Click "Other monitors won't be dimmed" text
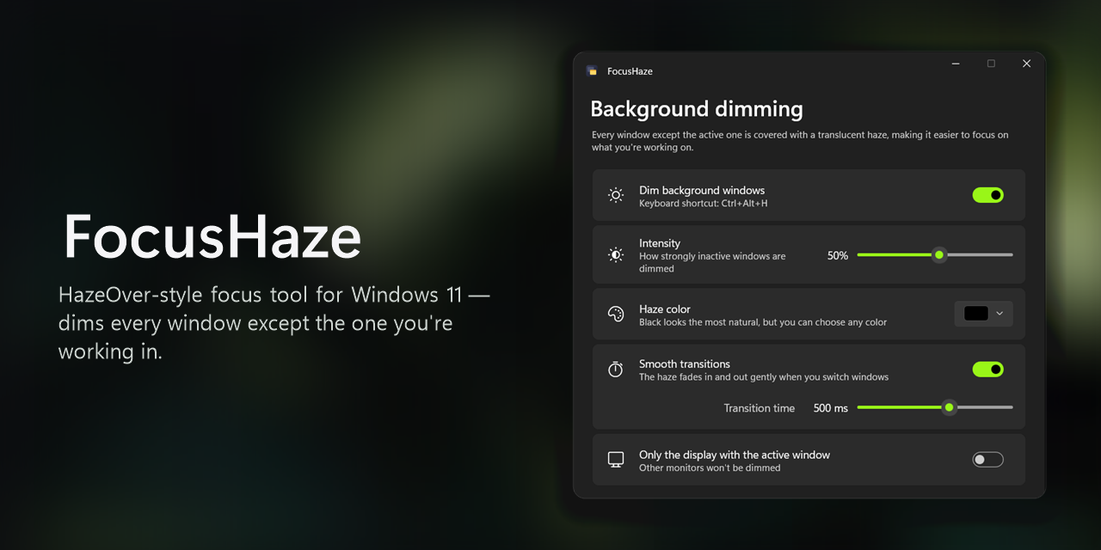This screenshot has height=550, width=1101. point(710,468)
